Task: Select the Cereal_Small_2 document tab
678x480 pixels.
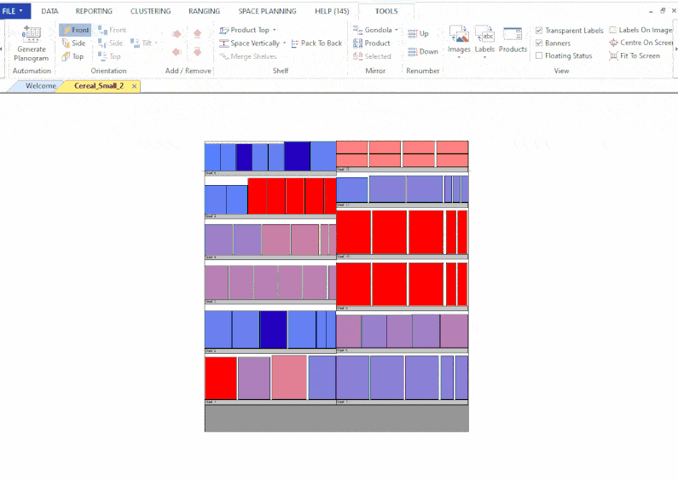Action: (x=99, y=85)
